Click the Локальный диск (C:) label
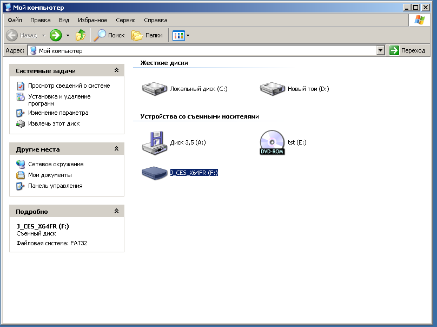Viewport: 437px width, 327px height. (x=198, y=89)
